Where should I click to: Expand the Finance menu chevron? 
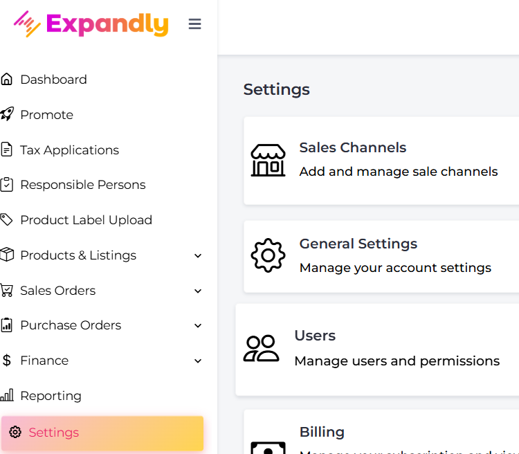point(198,361)
